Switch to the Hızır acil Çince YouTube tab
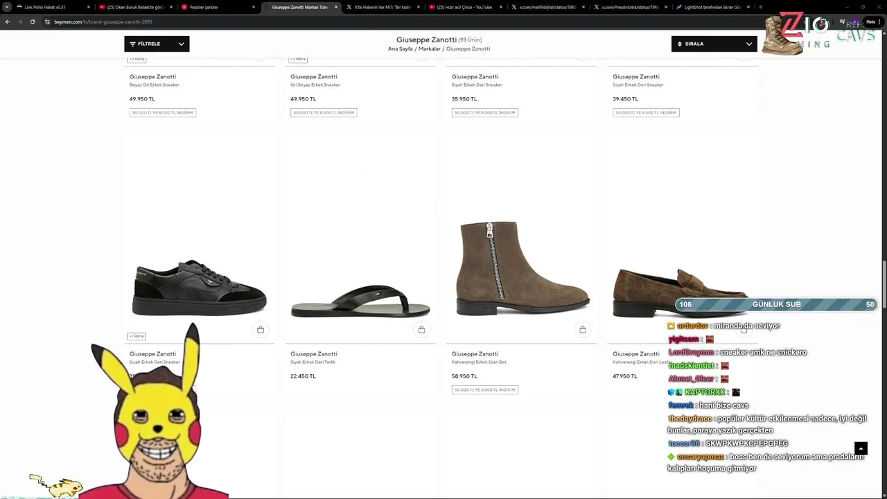 click(x=464, y=7)
